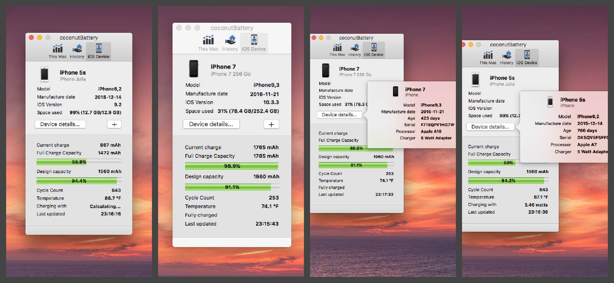Select iOS Device icon in window showing 3.46 watts
This screenshot has height=283, width=614.
point(527,55)
